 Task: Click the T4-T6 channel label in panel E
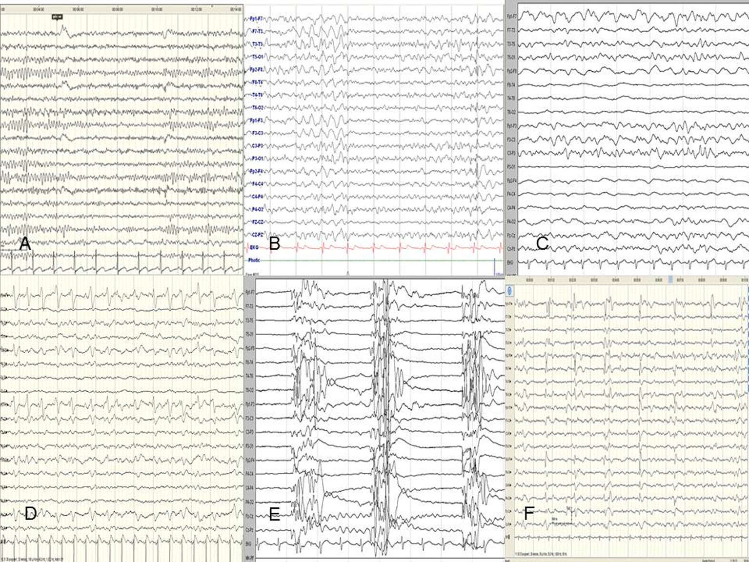(249, 376)
